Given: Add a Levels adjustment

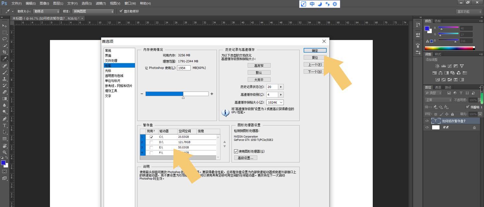Looking at the screenshot, I should point(443,66).
